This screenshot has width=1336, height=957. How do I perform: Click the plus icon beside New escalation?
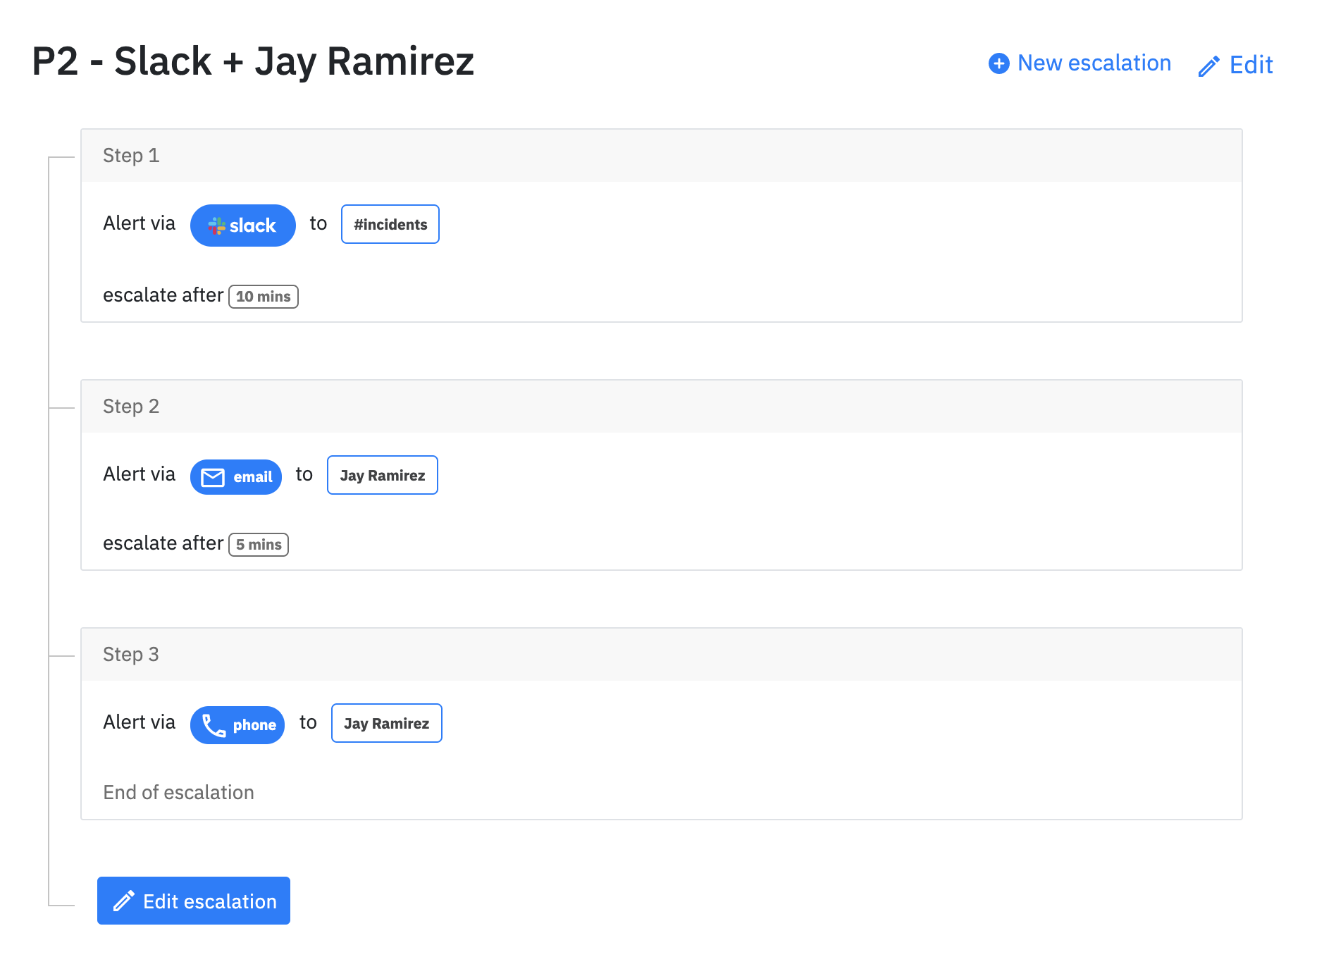998,63
